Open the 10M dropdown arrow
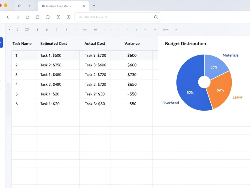This screenshot has width=250, height=188. click(176, 30)
